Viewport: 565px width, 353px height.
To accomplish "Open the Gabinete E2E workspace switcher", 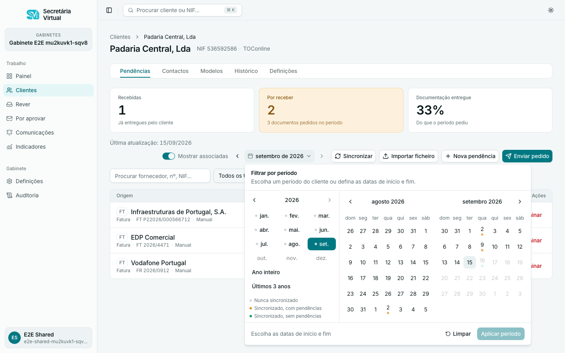I will click(x=48, y=39).
